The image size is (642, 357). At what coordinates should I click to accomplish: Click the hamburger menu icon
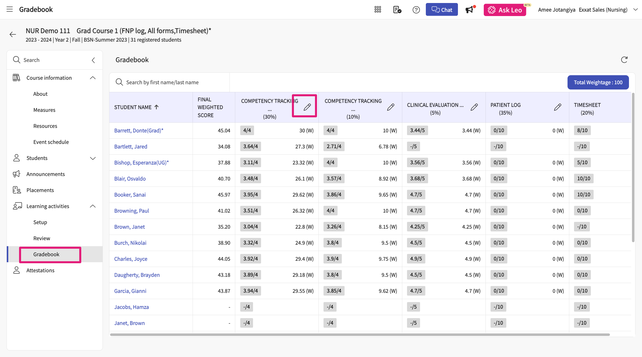pos(10,10)
